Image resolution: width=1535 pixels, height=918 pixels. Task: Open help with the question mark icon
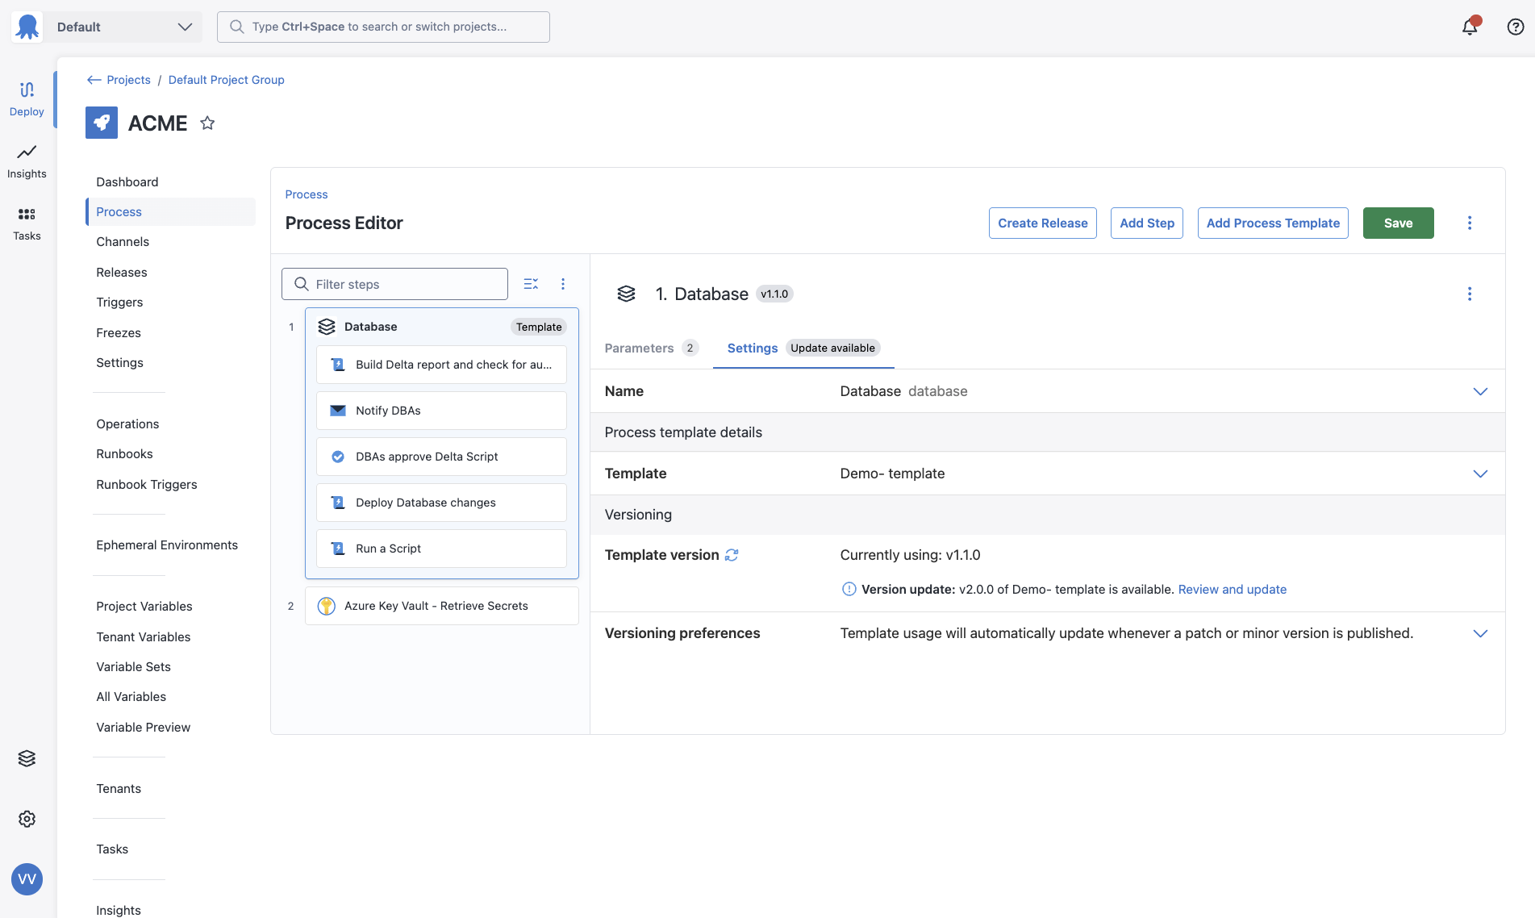pos(1516,26)
